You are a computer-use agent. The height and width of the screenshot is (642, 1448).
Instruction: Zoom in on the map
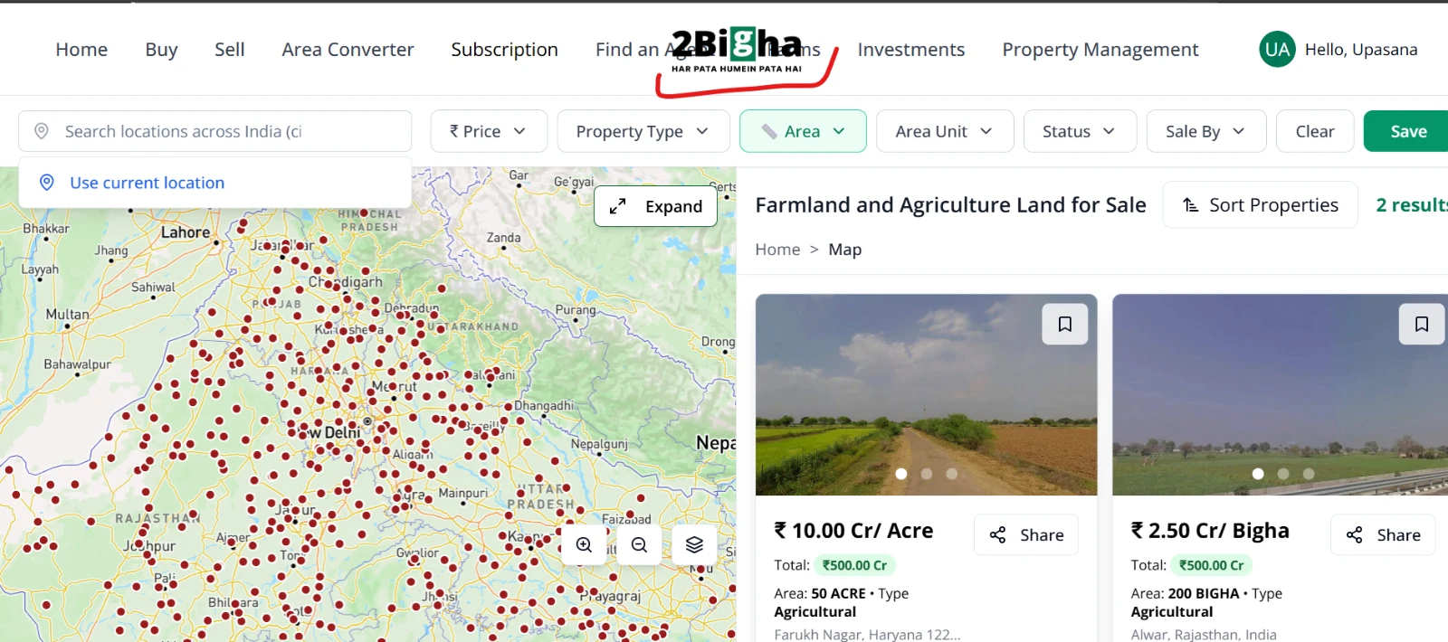[585, 545]
